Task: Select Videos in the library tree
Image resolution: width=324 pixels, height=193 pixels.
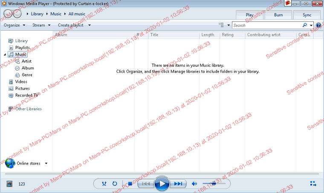Action: [21, 82]
